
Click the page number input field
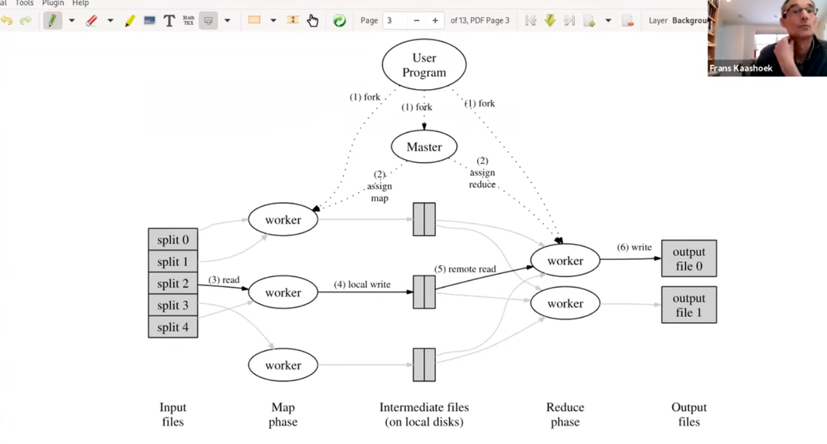click(x=395, y=21)
